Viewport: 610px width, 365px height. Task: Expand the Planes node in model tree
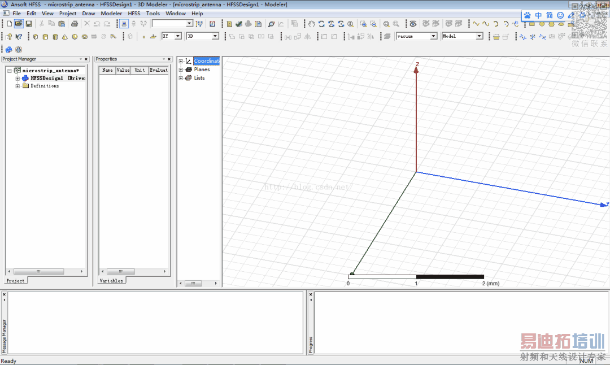pos(181,69)
